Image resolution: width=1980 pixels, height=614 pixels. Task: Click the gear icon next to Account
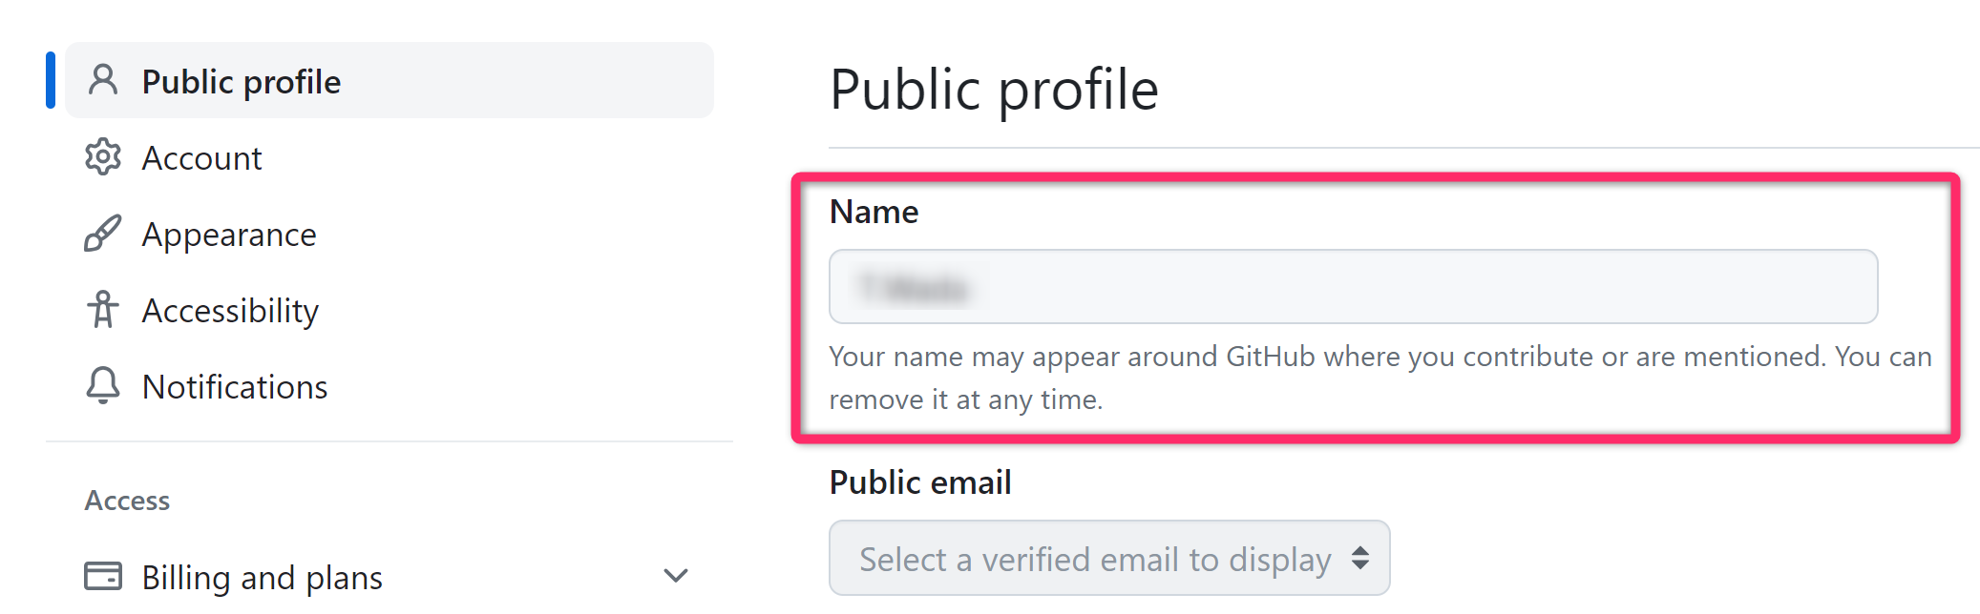tap(103, 157)
